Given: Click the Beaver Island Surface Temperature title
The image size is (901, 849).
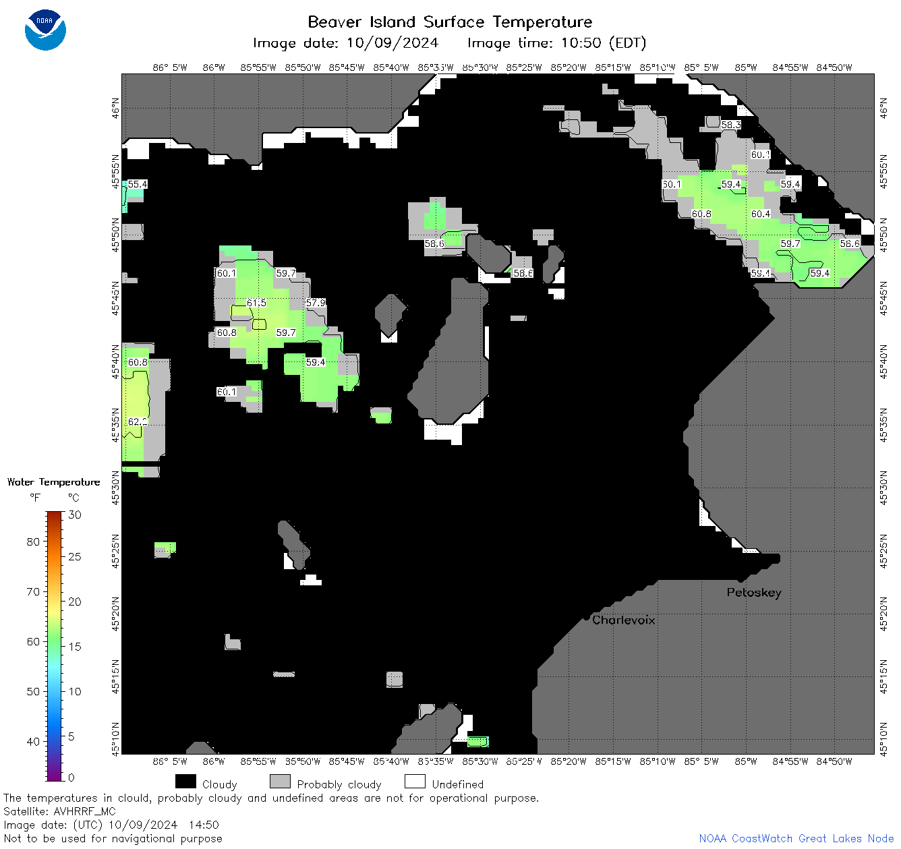Looking at the screenshot, I should [450, 22].
